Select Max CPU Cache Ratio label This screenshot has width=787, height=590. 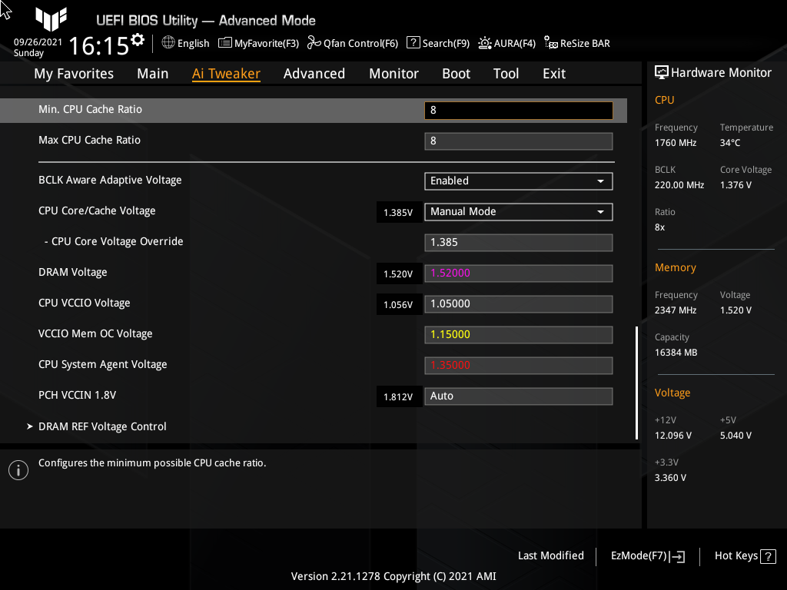point(89,140)
